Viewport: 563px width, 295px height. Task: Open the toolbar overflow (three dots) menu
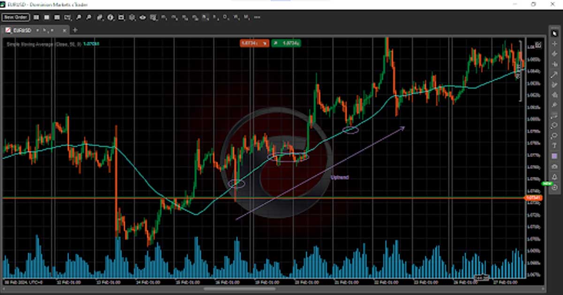tap(257, 17)
